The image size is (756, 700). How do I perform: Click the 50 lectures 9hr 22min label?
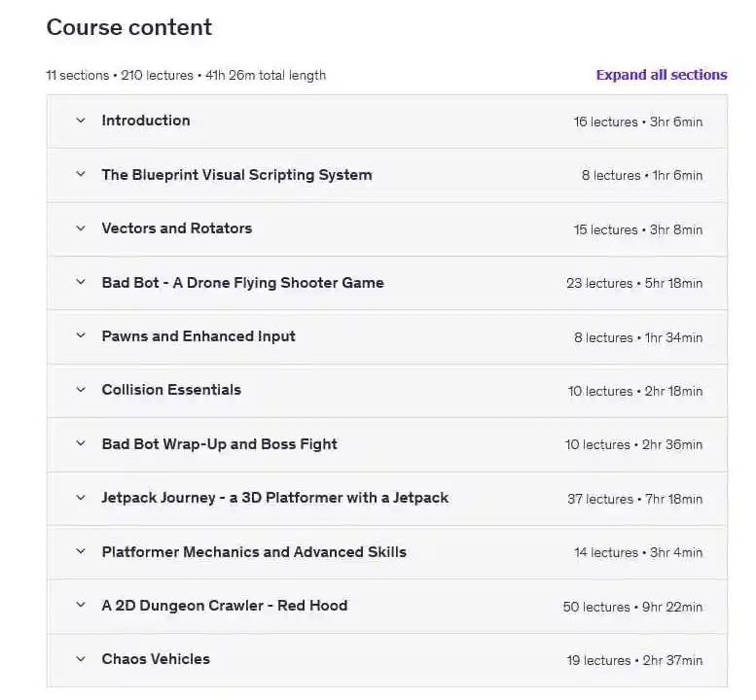632,607
